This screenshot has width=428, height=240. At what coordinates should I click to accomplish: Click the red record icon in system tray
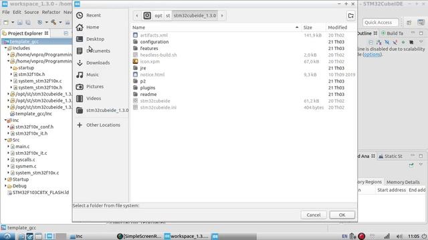tap(362, 236)
